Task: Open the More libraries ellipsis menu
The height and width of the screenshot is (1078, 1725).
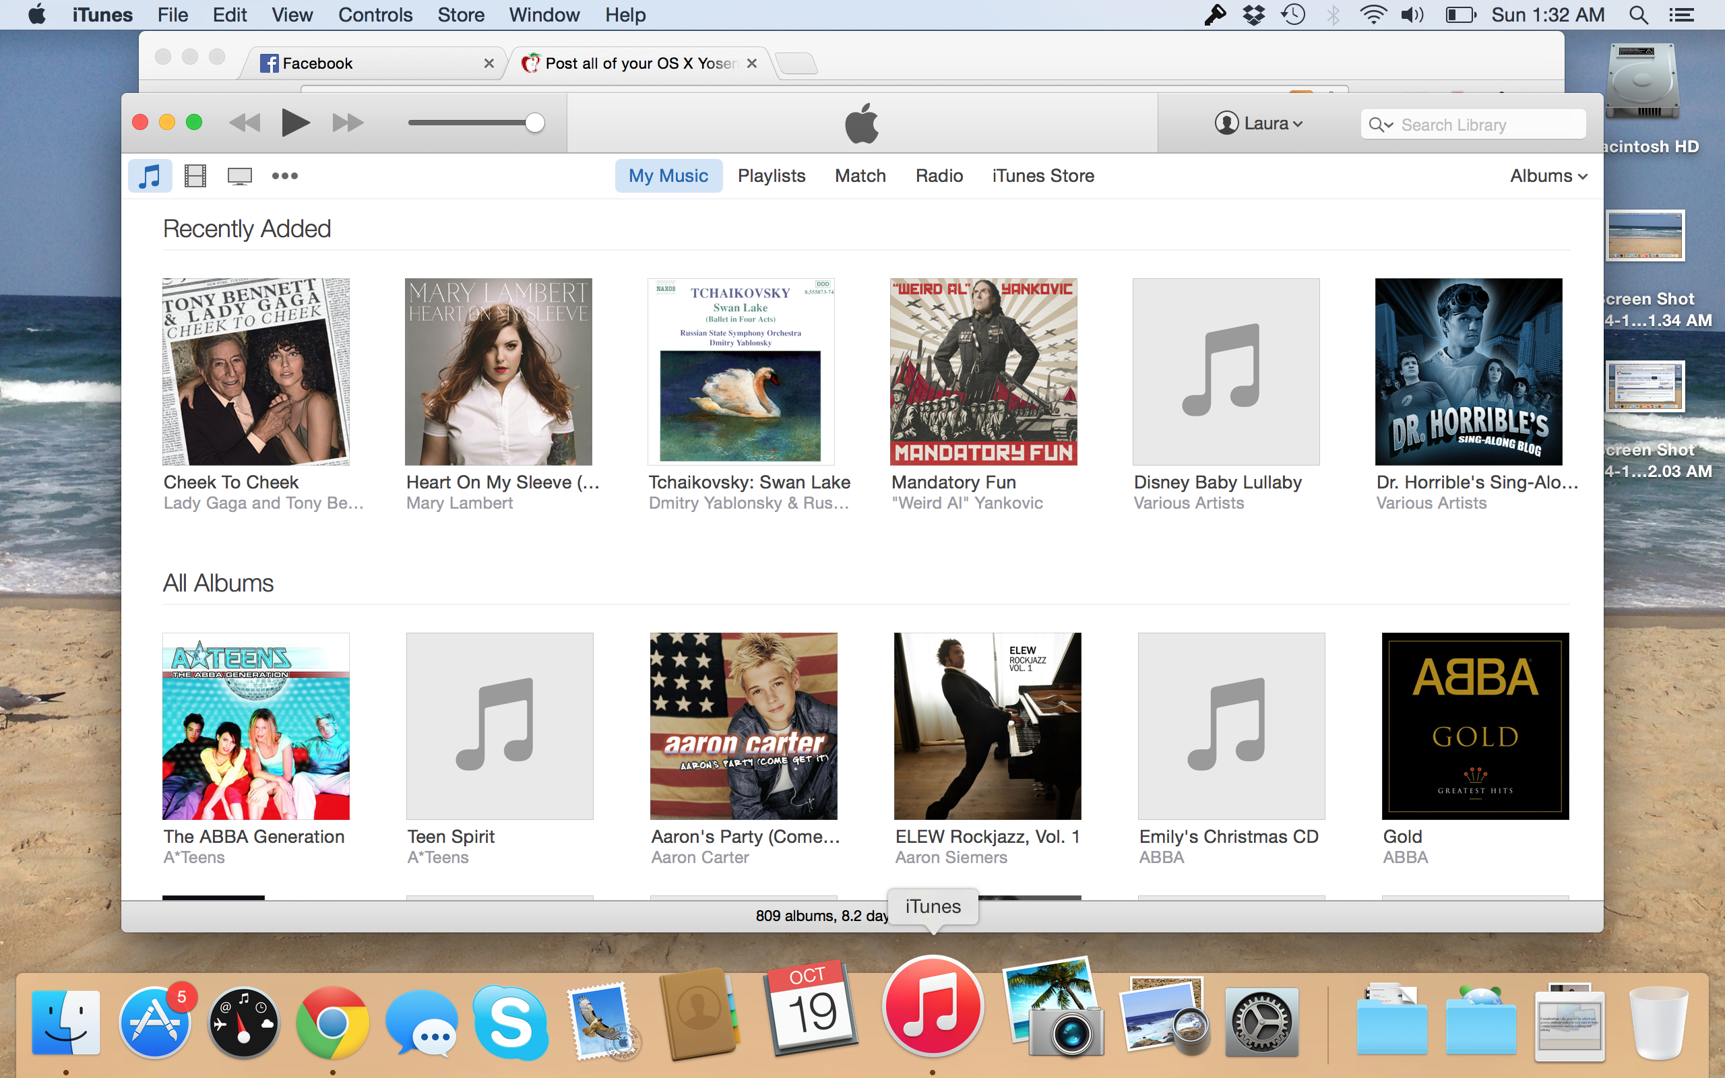Action: [x=284, y=175]
